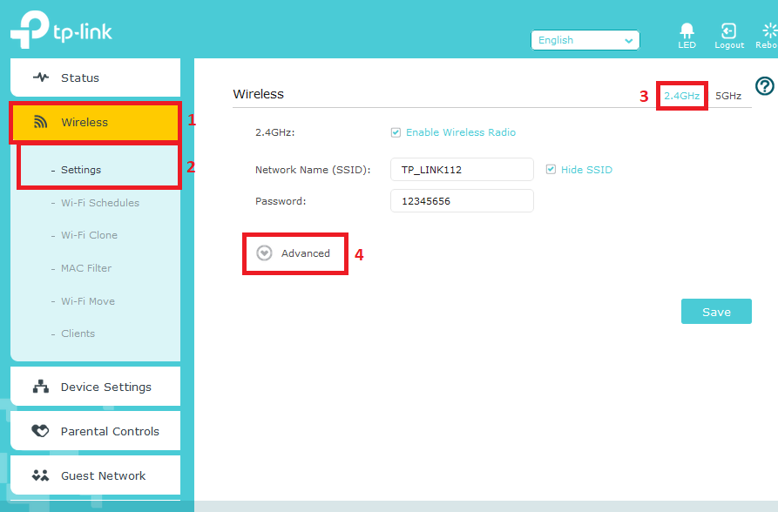The width and height of the screenshot is (778, 512).
Task: Open the English language dropdown
Action: [585, 40]
